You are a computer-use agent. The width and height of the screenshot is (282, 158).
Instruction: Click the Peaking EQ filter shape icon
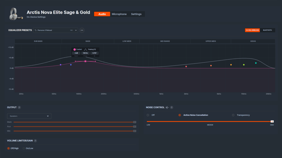[x=86, y=49]
